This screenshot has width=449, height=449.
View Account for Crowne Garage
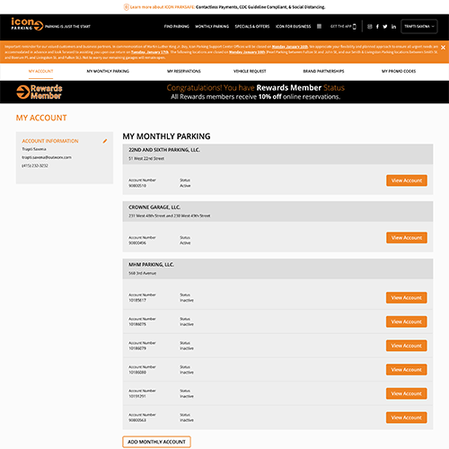[407, 238]
